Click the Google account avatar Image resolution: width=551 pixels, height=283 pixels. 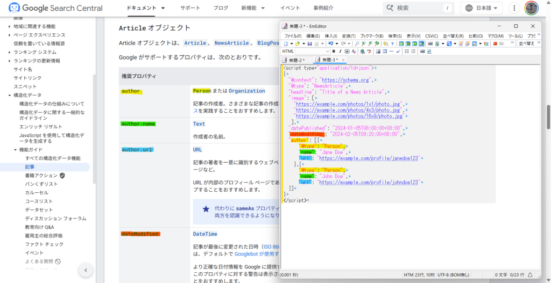click(x=531, y=8)
